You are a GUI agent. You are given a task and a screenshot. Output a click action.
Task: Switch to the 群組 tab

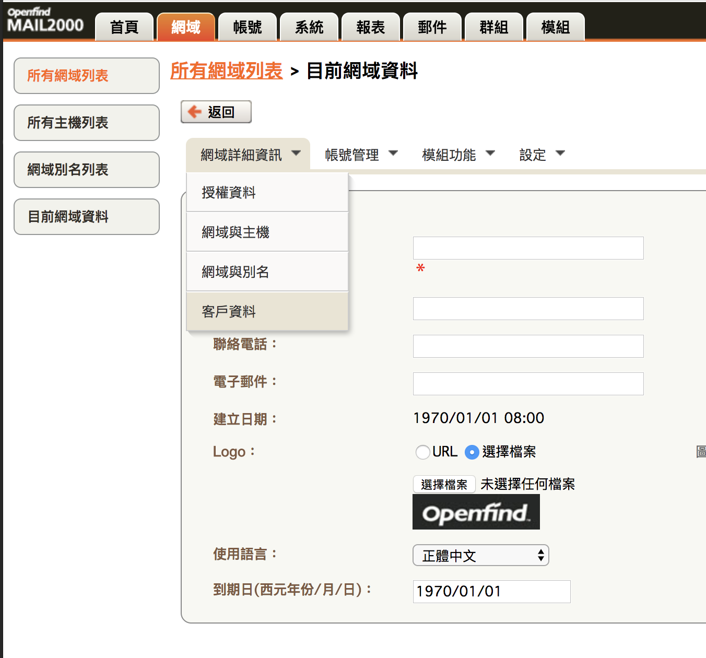[x=493, y=26]
